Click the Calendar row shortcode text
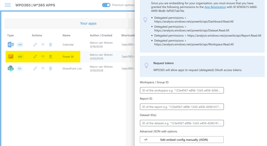The image size is (267, 146). click(x=128, y=45)
